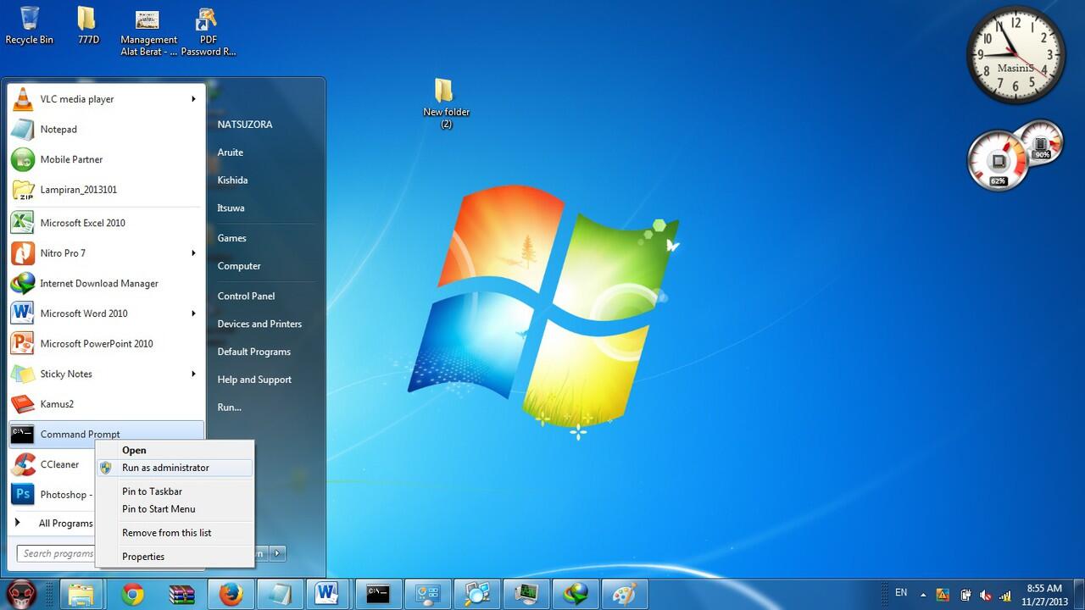
Task: Open shut down options arrow
Action: [277, 553]
